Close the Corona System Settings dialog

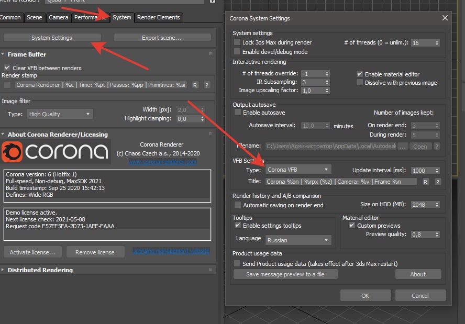445,18
